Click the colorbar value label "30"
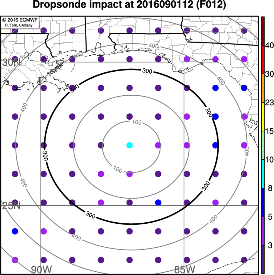 point(269,74)
